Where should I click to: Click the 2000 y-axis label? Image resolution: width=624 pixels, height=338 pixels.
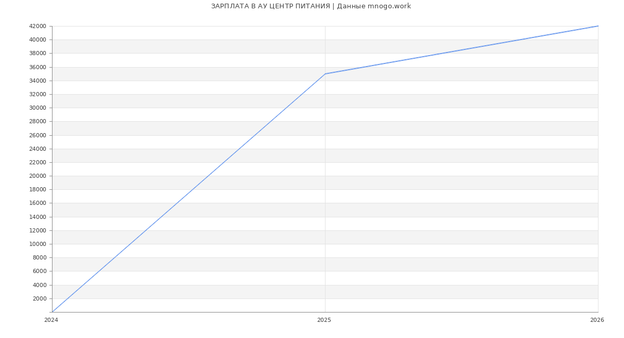click(x=40, y=298)
